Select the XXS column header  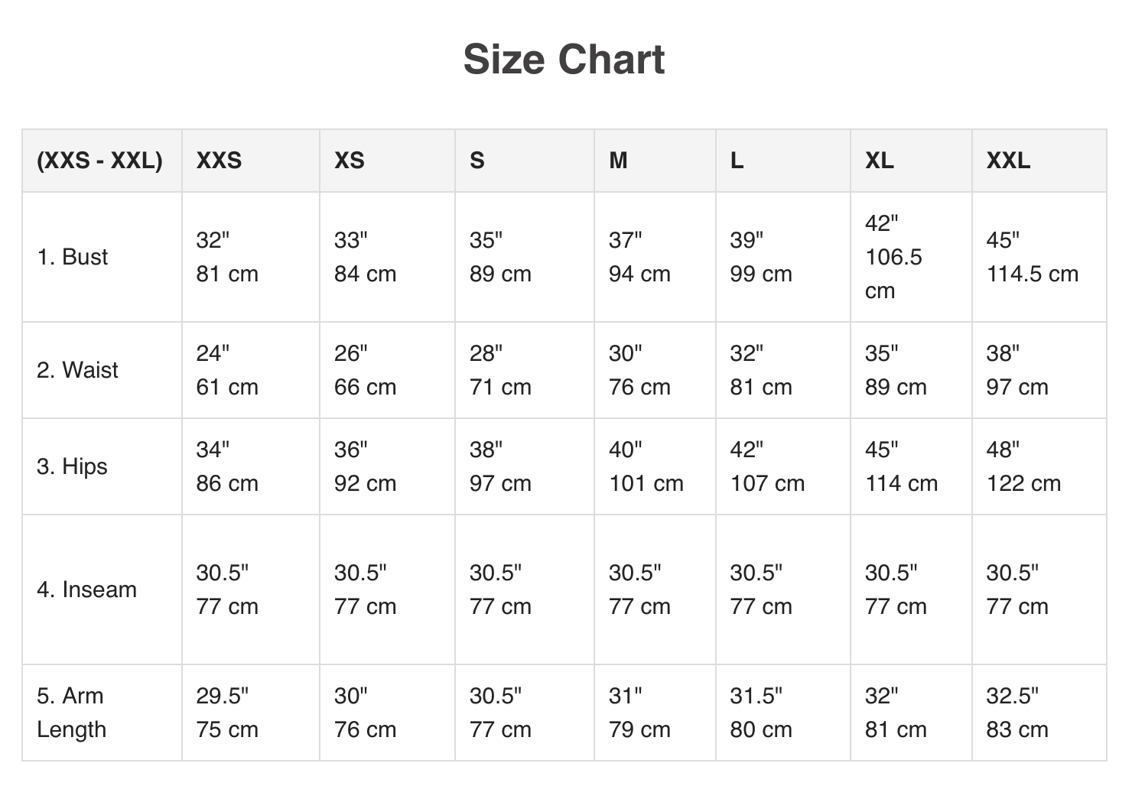[x=219, y=161]
